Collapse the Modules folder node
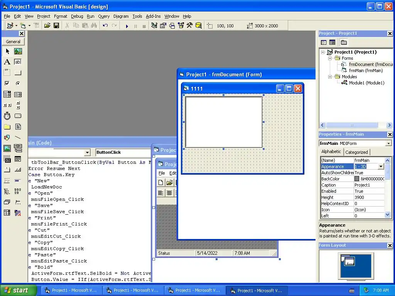 [330, 77]
